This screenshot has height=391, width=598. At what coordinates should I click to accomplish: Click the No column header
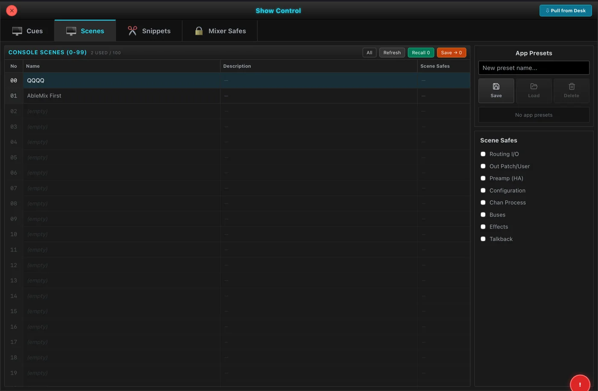14,66
